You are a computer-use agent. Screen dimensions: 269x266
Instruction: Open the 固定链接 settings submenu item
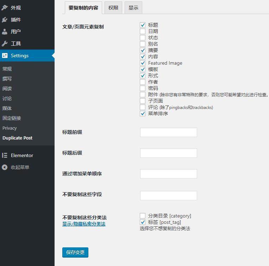pyautogui.click(x=12, y=118)
